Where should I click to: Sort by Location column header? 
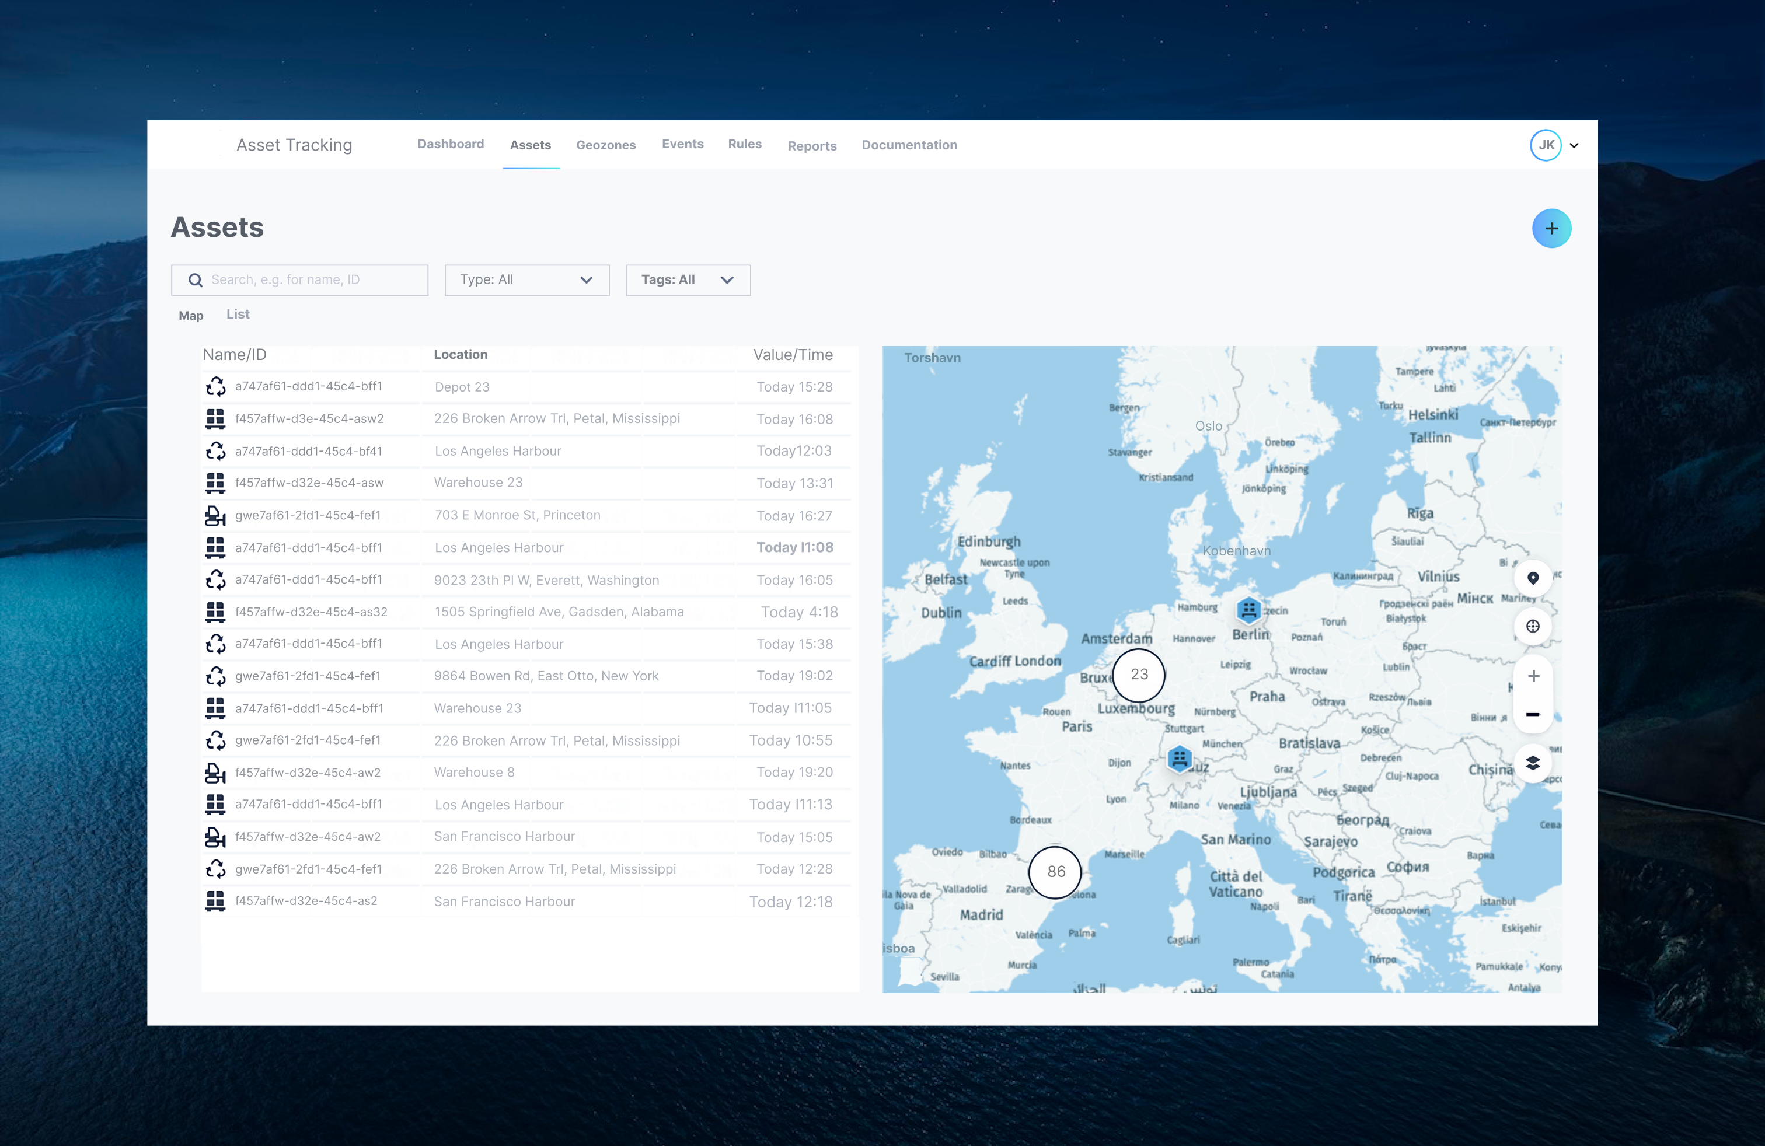point(460,354)
